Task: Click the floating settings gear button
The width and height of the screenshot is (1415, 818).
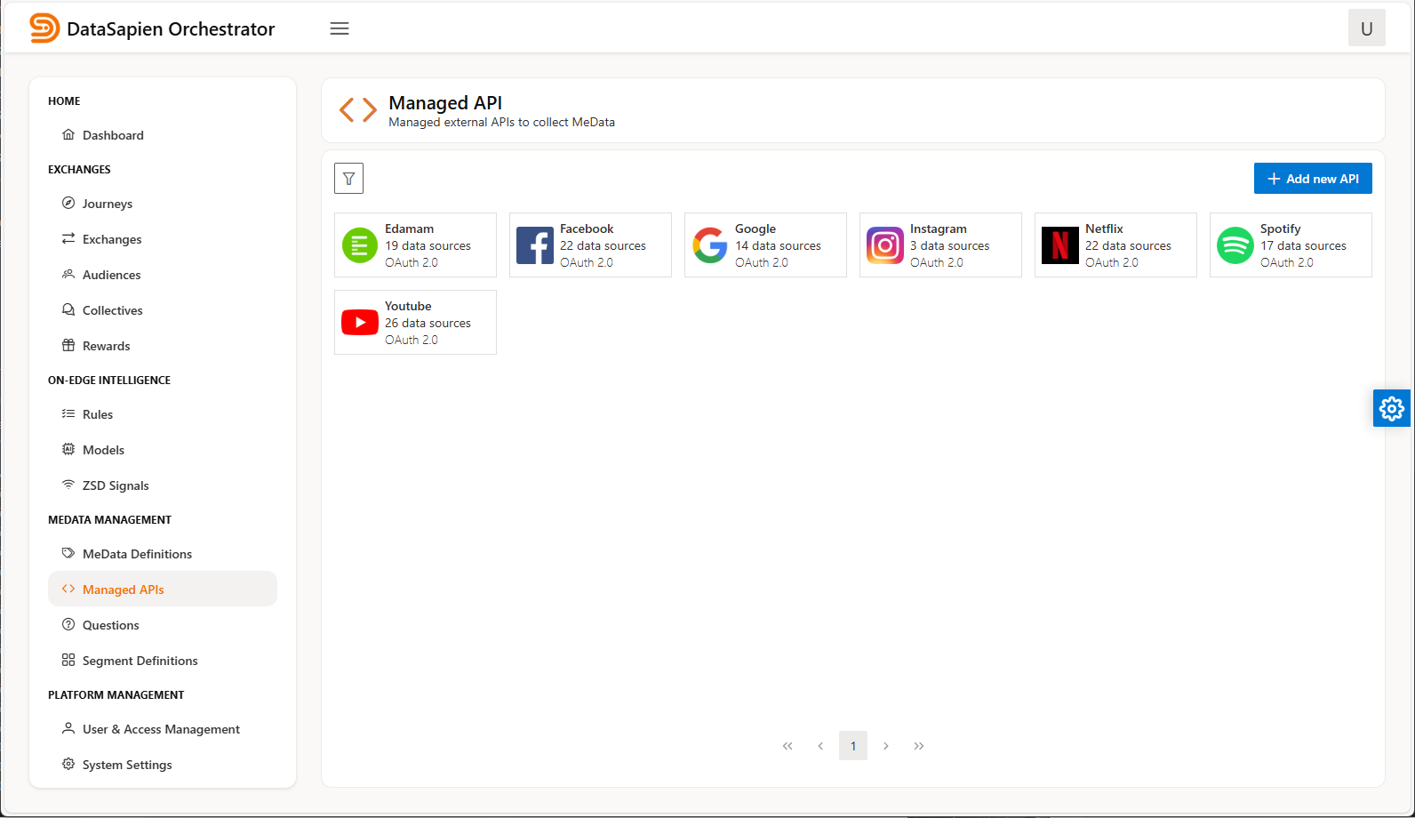Action: [x=1392, y=408]
